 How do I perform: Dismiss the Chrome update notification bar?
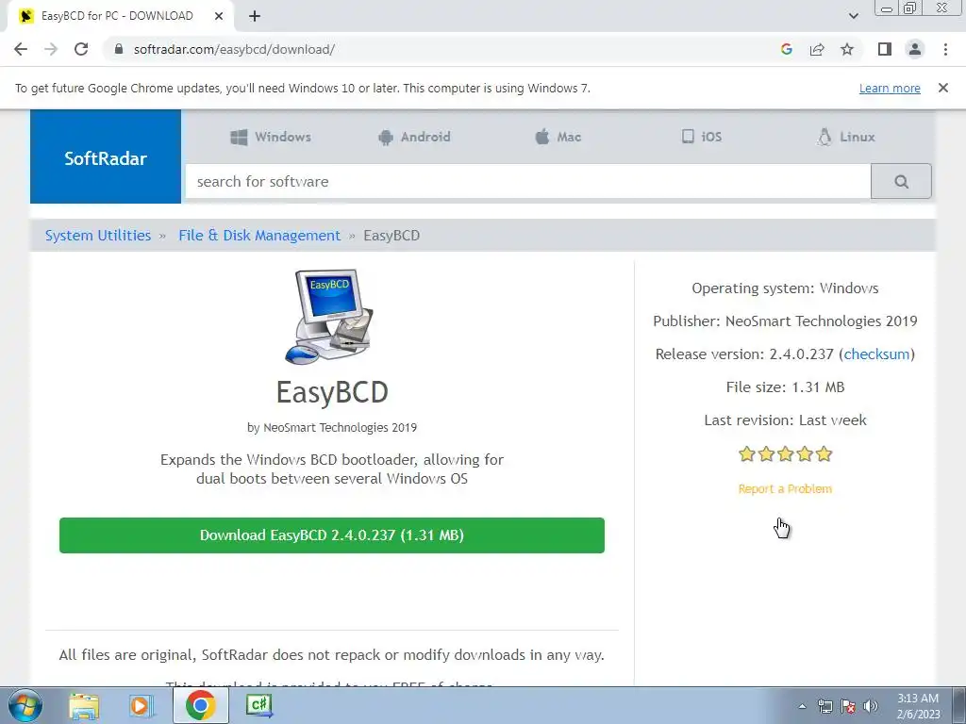tap(942, 88)
